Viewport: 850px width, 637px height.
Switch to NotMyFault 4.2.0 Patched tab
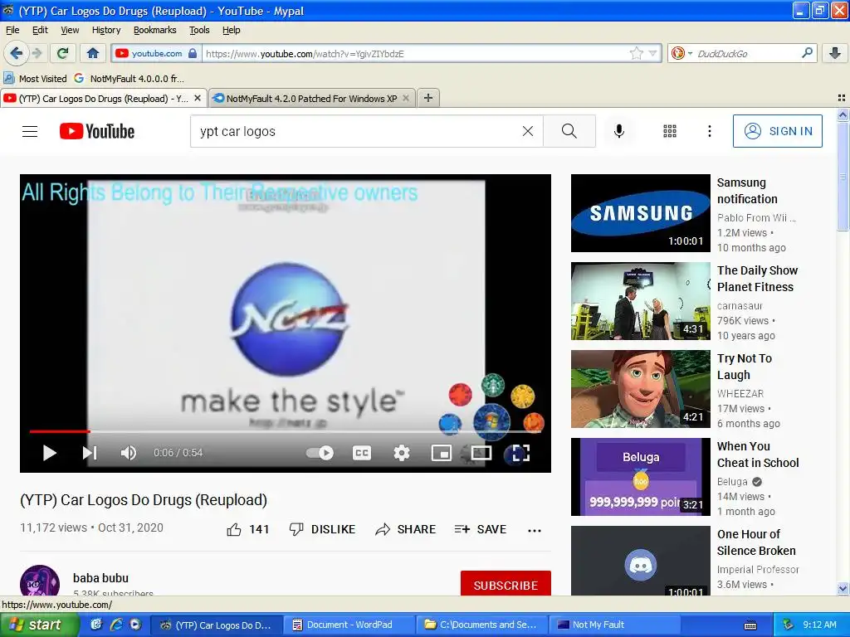312,99
